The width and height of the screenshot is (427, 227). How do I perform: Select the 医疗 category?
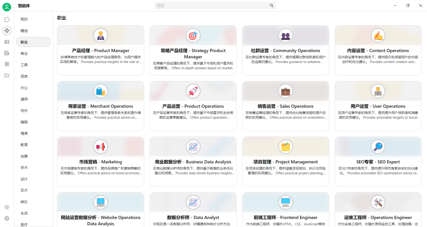click(33, 224)
